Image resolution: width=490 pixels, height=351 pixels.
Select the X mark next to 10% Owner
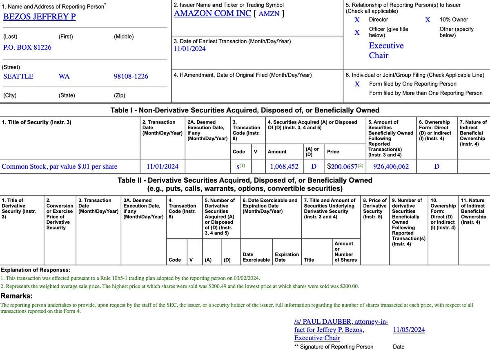(x=428, y=20)
